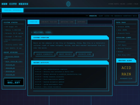Visit the Pinterest outgoing link
The image size is (140, 105).
click(x=122, y=42)
